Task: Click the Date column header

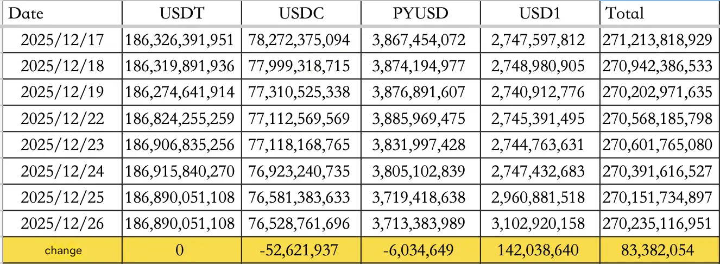Action: [26, 12]
